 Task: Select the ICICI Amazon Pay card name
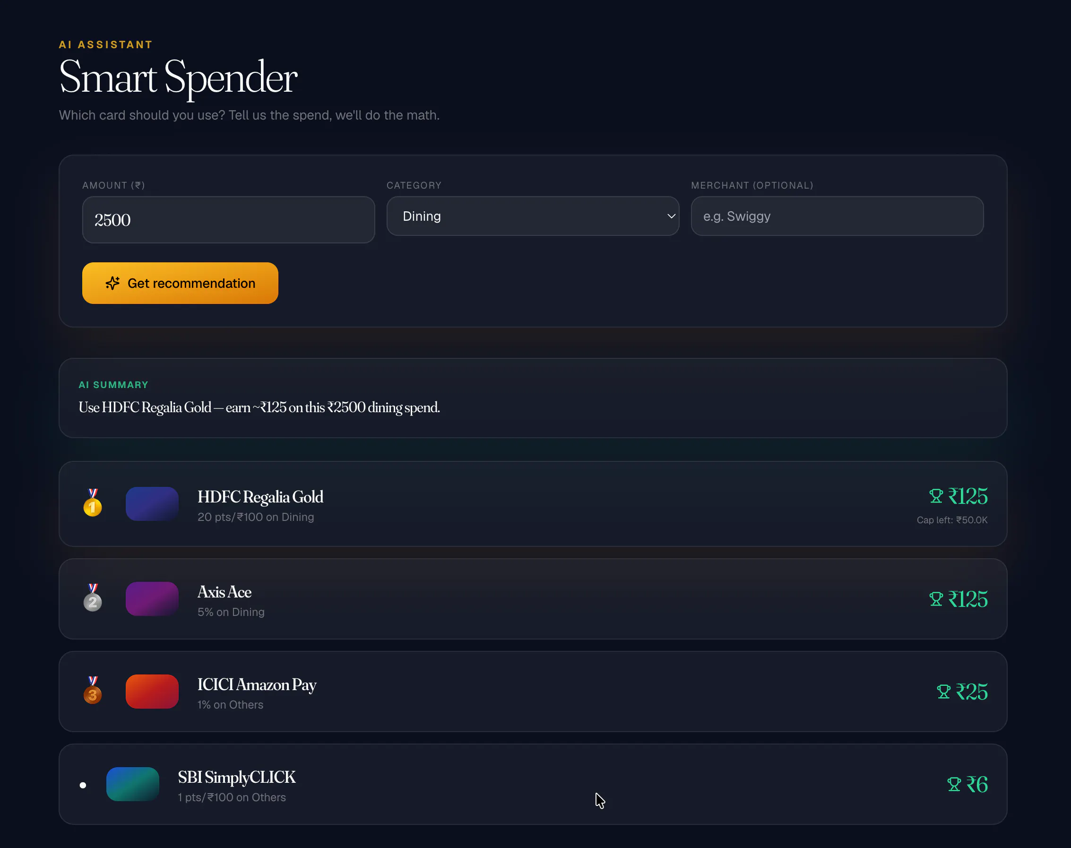[x=257, y=684]
